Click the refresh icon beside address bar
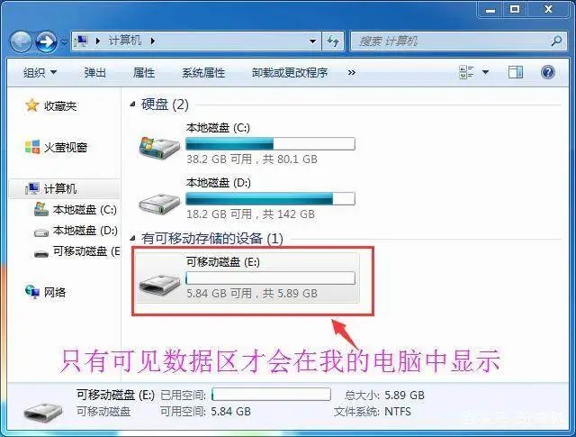 333,41
